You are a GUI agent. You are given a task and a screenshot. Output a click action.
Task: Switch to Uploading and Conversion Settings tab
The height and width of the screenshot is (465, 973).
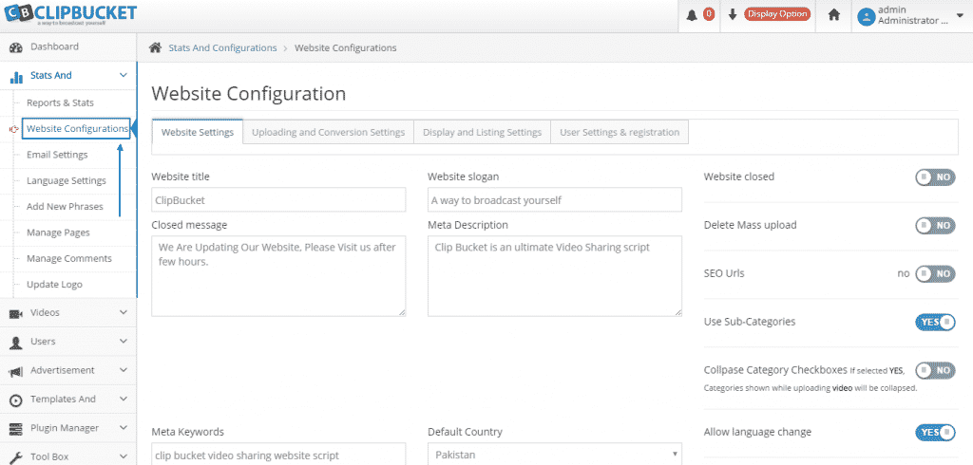coord(328,132)
